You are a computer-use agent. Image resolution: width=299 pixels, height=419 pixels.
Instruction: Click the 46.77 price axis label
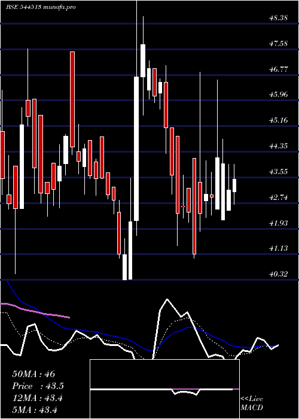[279, 69]
